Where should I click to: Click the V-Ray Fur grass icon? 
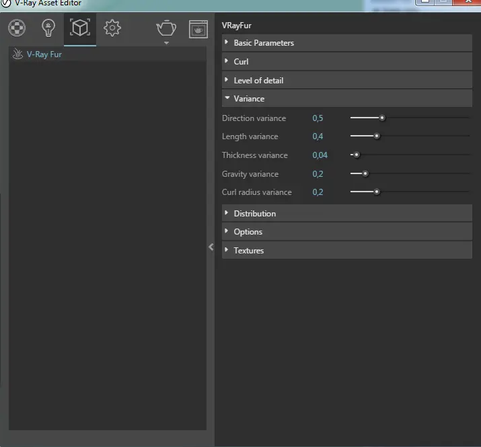(x=18, y=54)
